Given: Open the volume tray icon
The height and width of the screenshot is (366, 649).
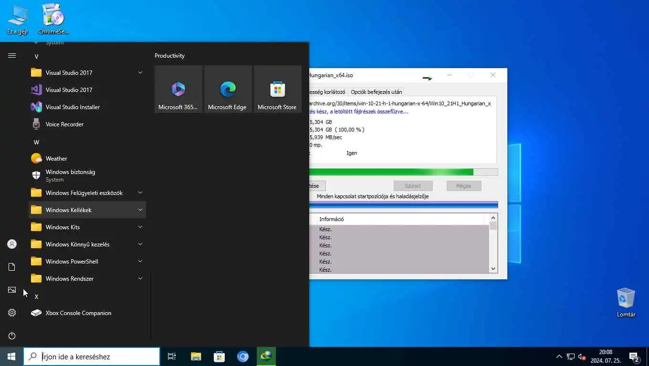Looking at the screenshot, I should pos(582,356).
